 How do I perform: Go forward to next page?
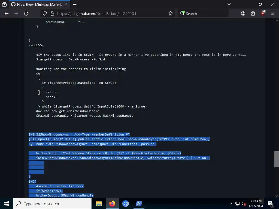[x=16, y=14]
